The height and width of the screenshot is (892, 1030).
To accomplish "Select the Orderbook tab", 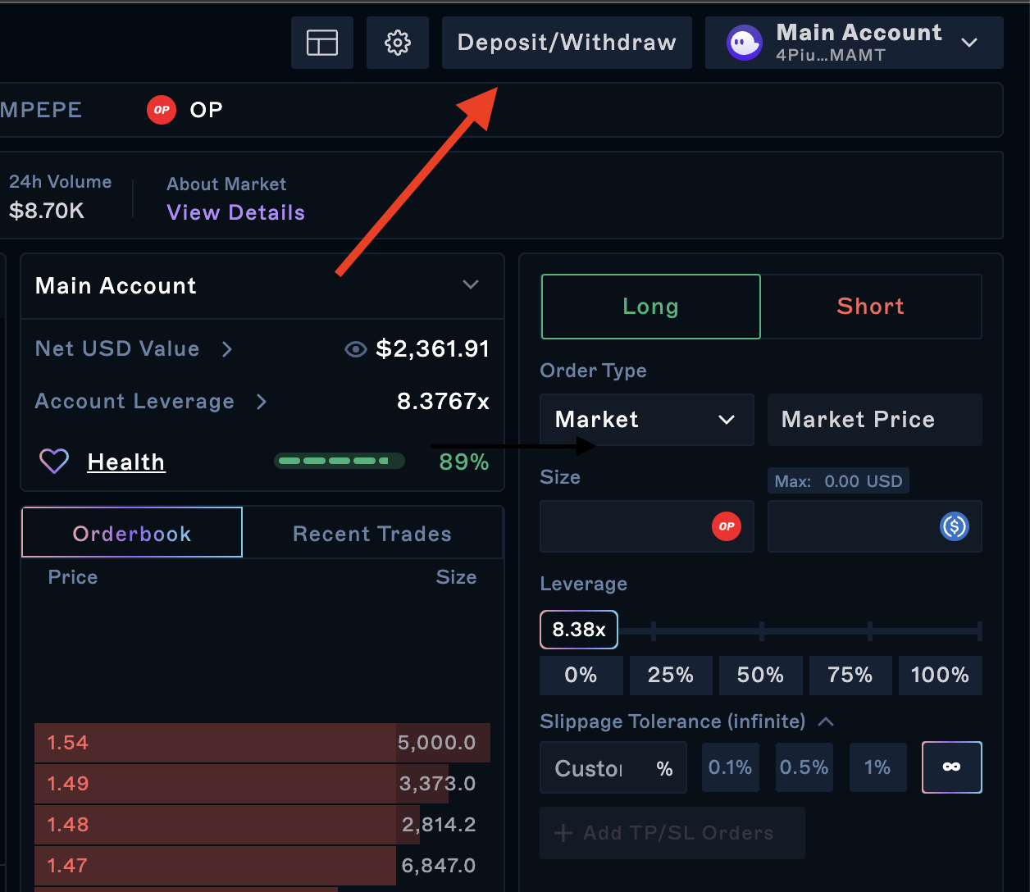I will pos(132,534).
